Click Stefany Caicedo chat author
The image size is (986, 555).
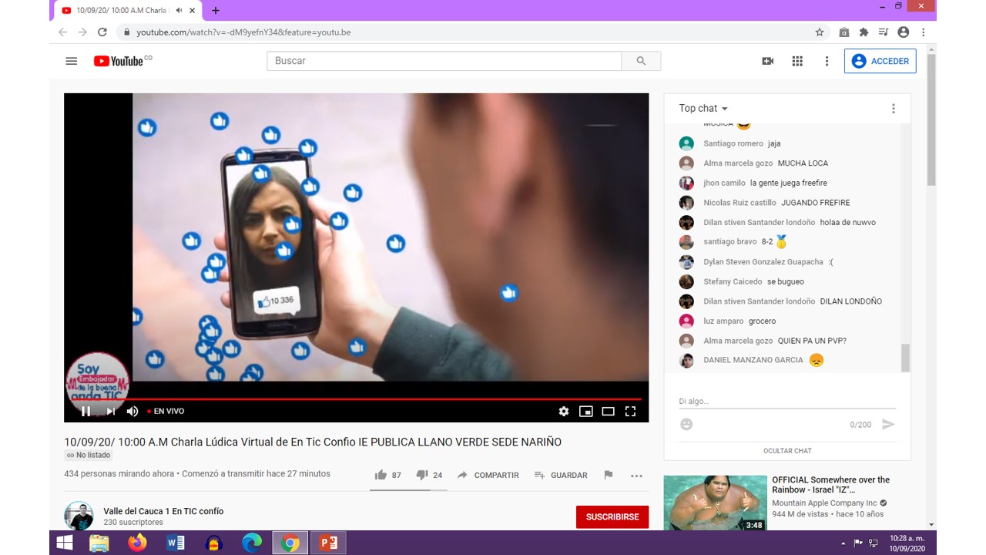(x=733, y=281)
